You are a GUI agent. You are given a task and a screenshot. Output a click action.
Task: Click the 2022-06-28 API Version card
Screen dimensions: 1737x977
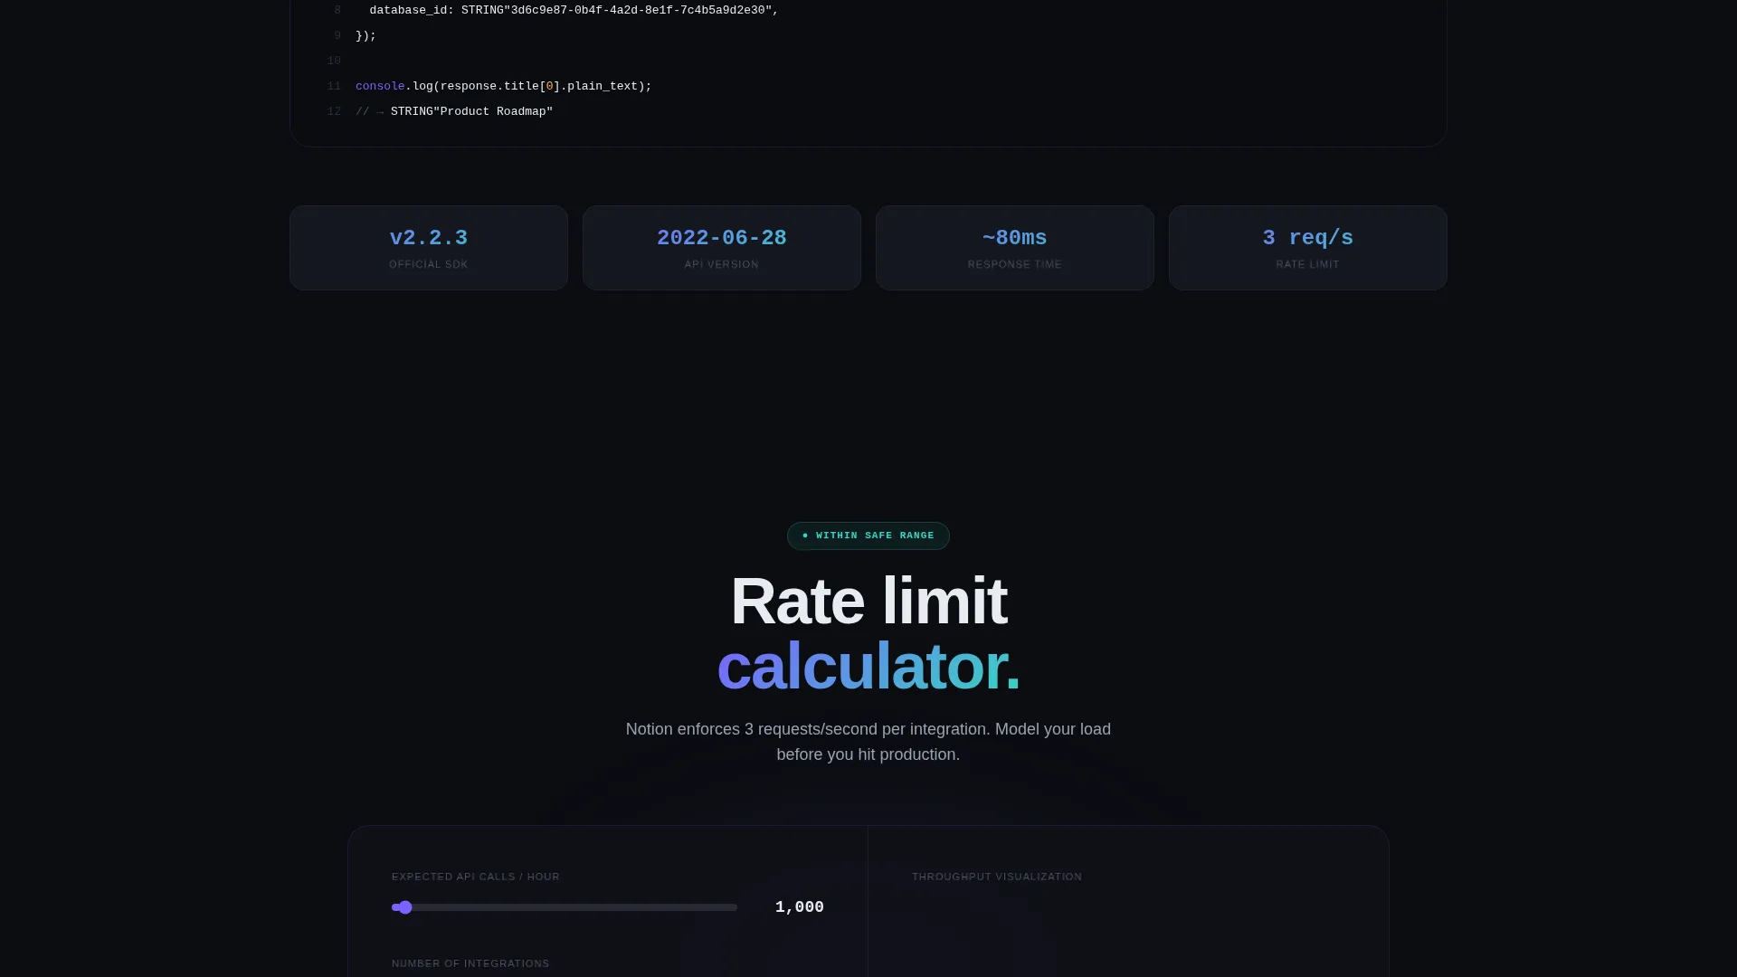click(x=722, y=248)
